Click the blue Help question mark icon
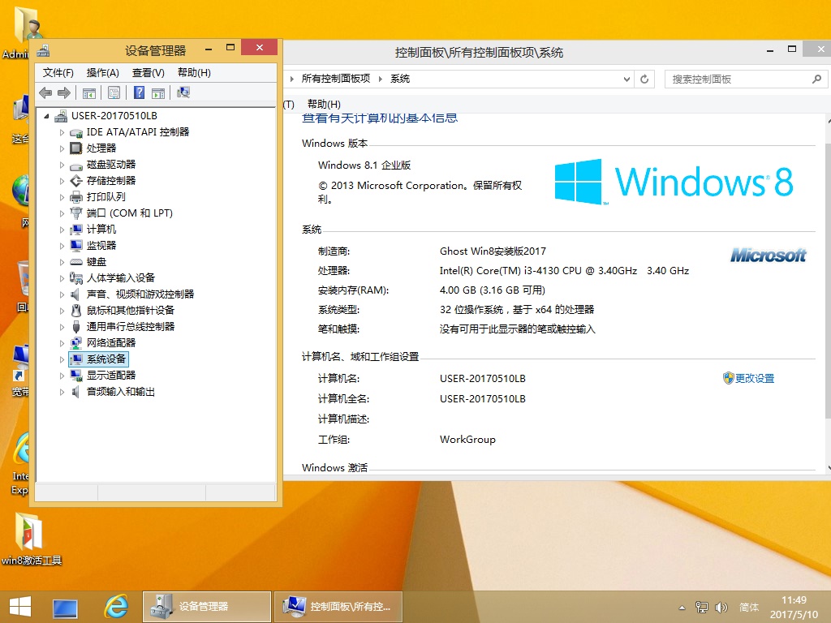Viewport: 831px width, 623px height. tap(140, 93)
